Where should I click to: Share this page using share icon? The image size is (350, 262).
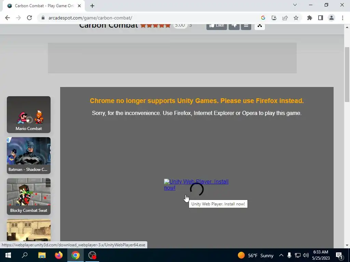pyautogui.click(x=285, y=18)
